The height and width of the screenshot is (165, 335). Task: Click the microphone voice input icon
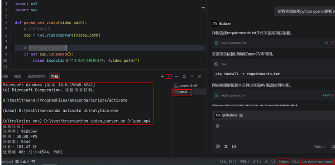click(x=333, y=147)
